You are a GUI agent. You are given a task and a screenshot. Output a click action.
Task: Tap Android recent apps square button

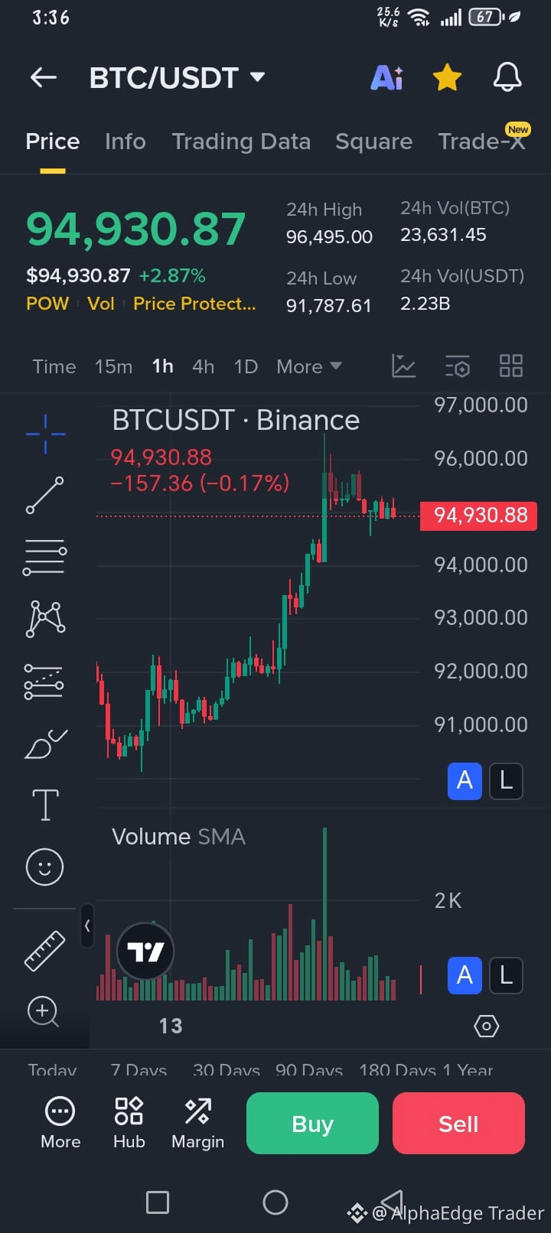click(x=158, y=1202)
